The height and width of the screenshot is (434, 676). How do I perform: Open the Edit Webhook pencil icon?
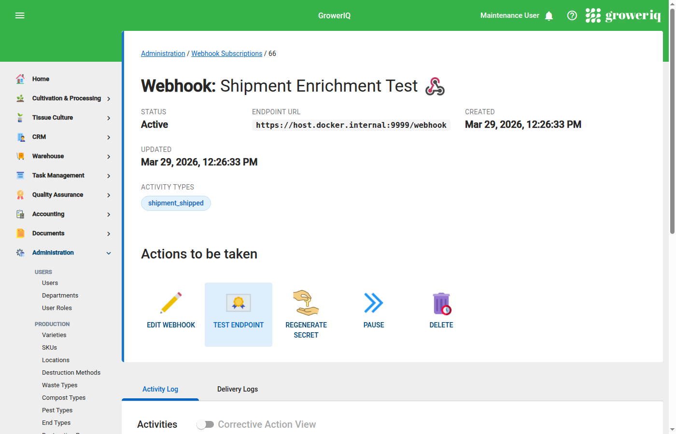pos(171,303)
